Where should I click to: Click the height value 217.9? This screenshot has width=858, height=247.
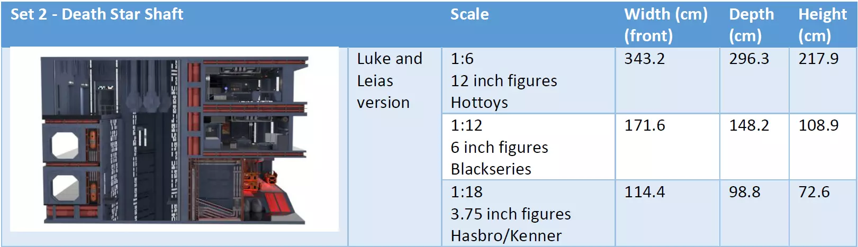click(818, 59)
